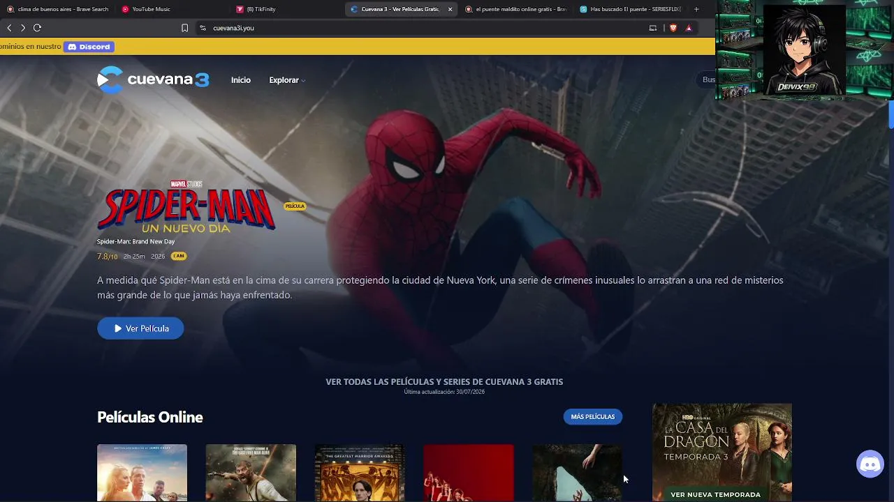Screen dimensions: 894x502
Task: Bookmark this page with the bookmark icon
Action: coord(184,28)
